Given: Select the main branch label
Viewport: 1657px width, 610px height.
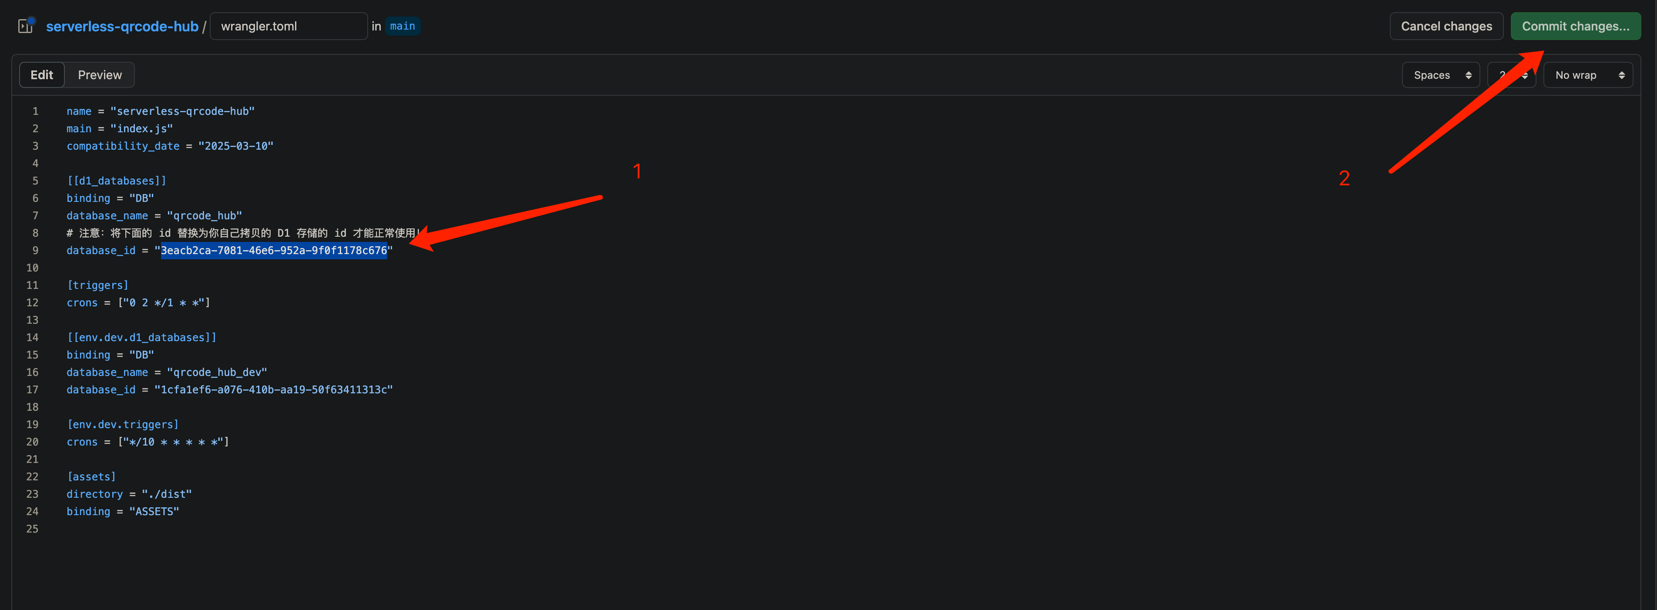Looking at the screenshot, I should pyautogui.click(x=402, y=27).
